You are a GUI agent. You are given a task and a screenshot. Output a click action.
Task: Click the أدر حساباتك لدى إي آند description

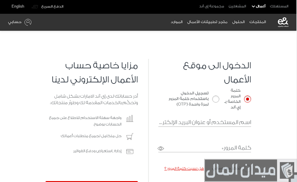point(94,100)
